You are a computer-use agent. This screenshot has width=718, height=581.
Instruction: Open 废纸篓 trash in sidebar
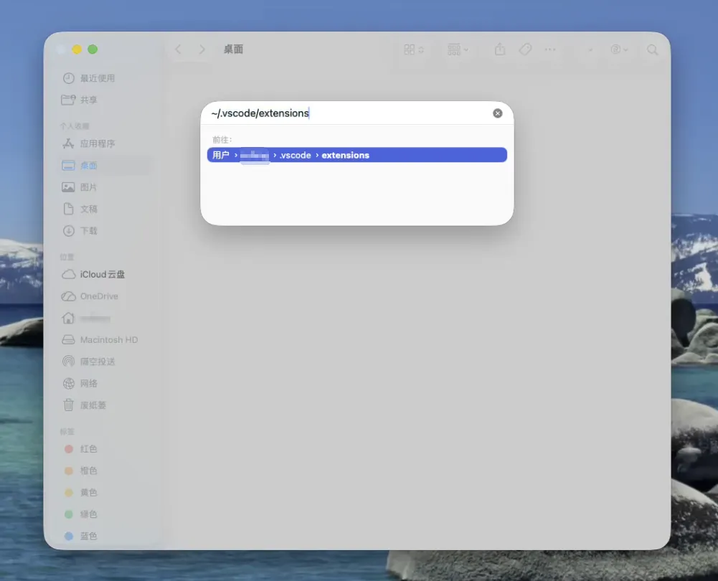tap(93, 405)
